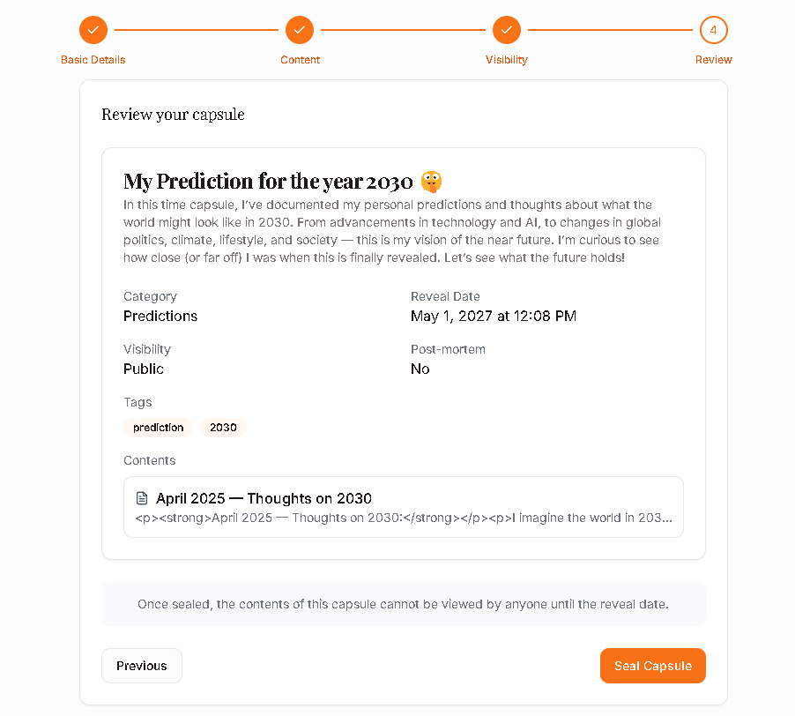Click the prediction tag chip
The image size is (795, 716).
point(158,428)
